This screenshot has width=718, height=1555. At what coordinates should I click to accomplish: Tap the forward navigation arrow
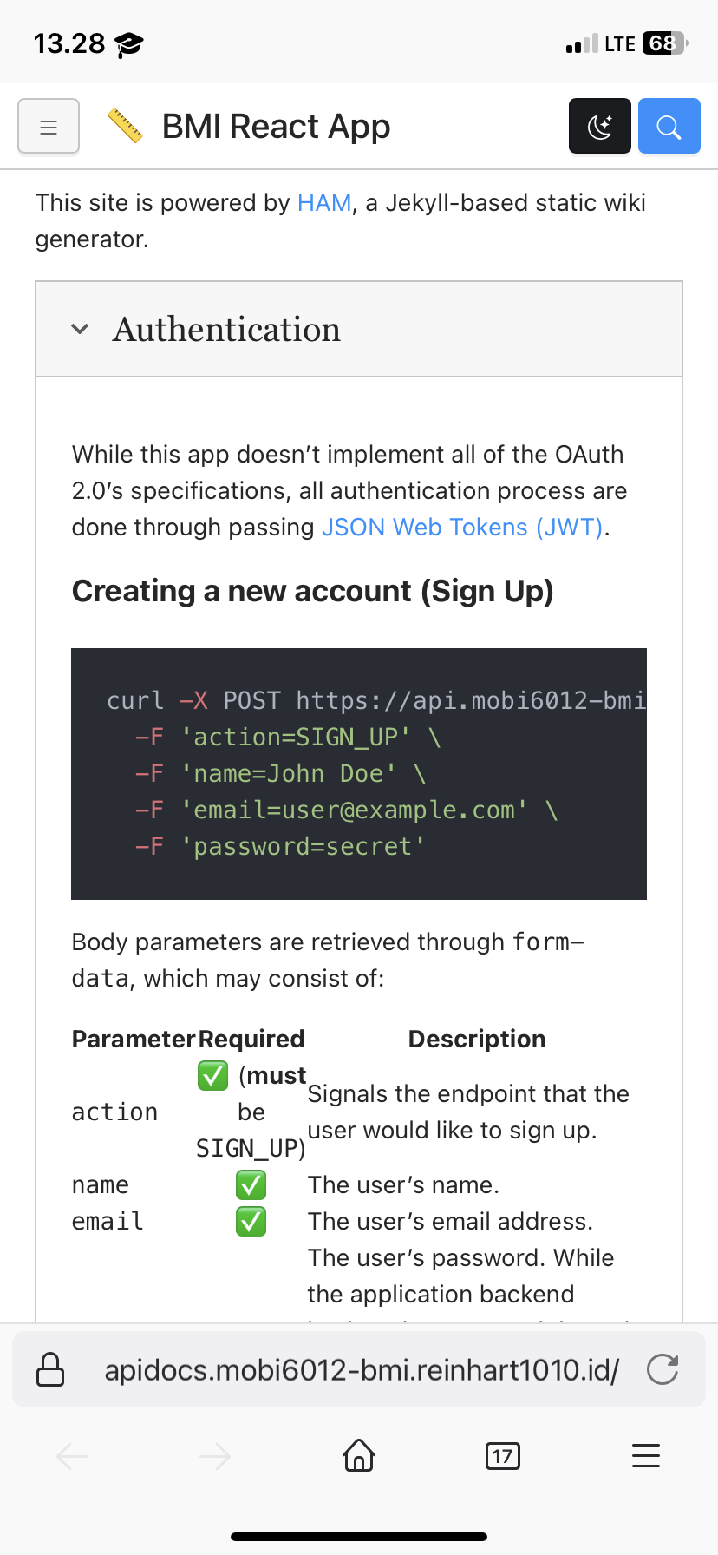point(215,1455)
